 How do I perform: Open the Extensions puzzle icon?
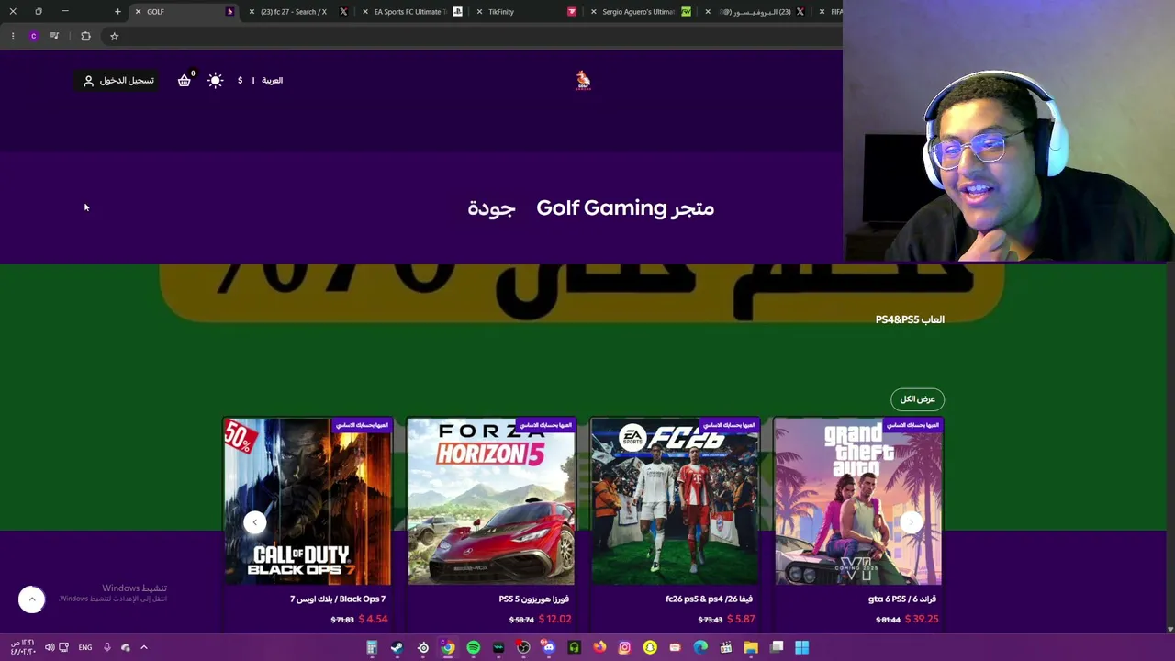tap(85, 36)
